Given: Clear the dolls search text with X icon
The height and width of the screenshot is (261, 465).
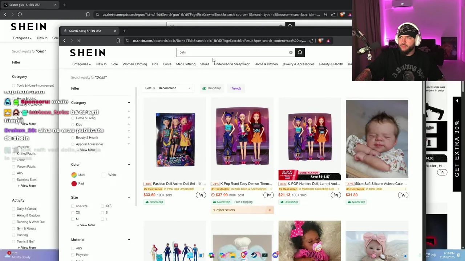Looking at the screenshot, I should tap(291, 53).
